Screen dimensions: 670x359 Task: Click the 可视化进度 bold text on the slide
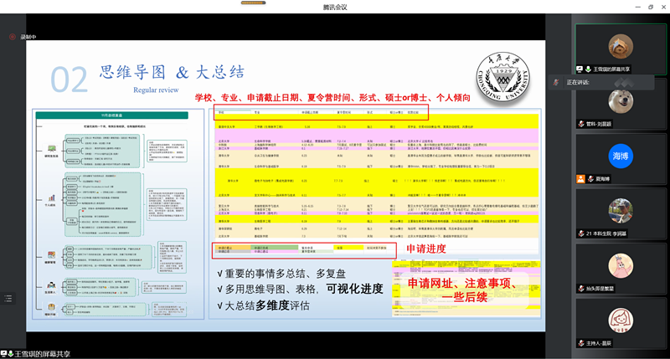click(x=354, y=289)
